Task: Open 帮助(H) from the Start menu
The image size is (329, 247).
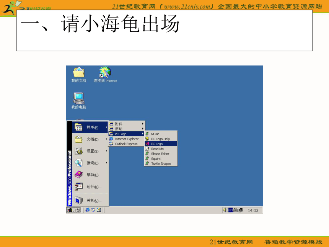Action: (x=90, y=175)
